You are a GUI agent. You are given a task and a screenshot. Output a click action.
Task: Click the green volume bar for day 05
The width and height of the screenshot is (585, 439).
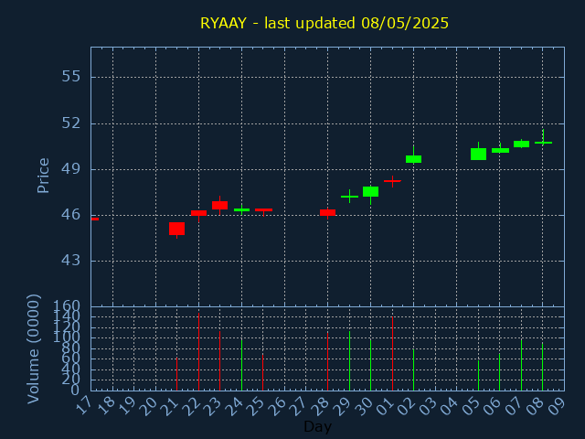pyautogui.click(x=478, y=375)
